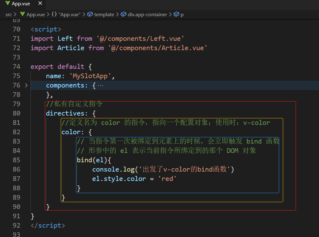The height and width of the screenshot is (237, 319).
Task: Open the template breadcrumb segment
Action: pyautogui.click(x=104, y=14)
